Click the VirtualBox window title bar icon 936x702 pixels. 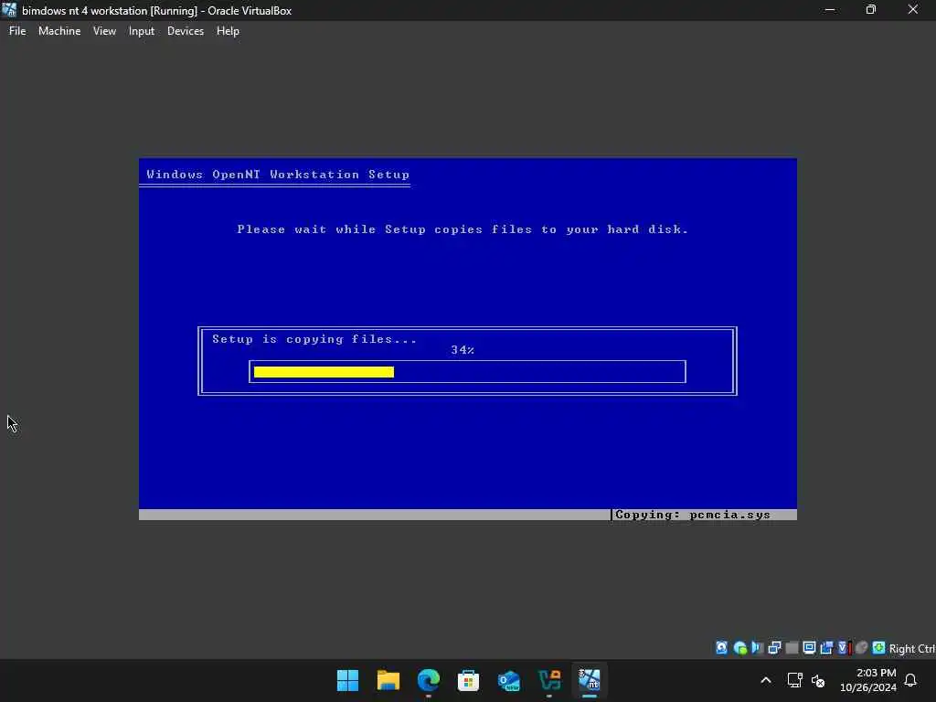pyautogui.click(x=9, y=10)
